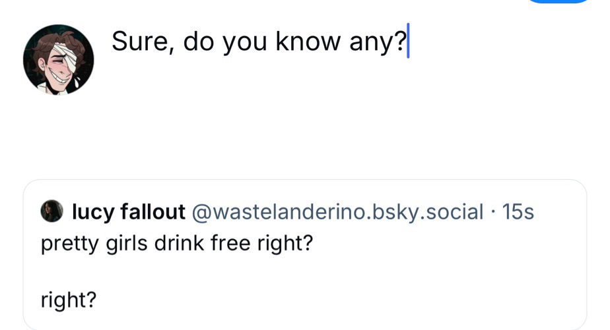610x330 pixels.
Task: Click the word "do" in reply text
Action: (199, 41)
